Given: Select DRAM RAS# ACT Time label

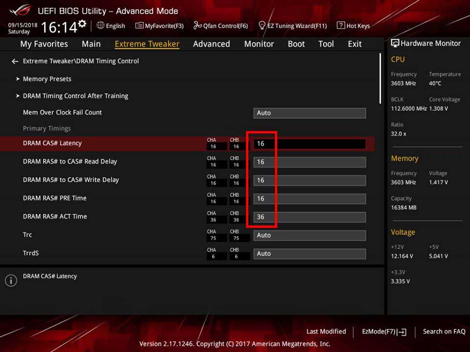Looking at the screenshot, I should [55, 217].
